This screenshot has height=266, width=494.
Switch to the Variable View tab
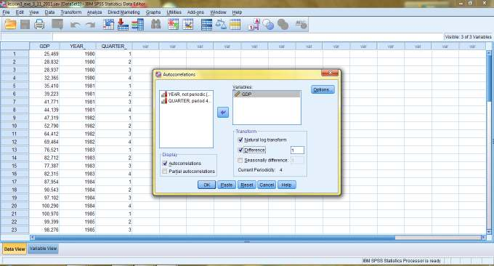pyautogui.click(x=43, y=249)
